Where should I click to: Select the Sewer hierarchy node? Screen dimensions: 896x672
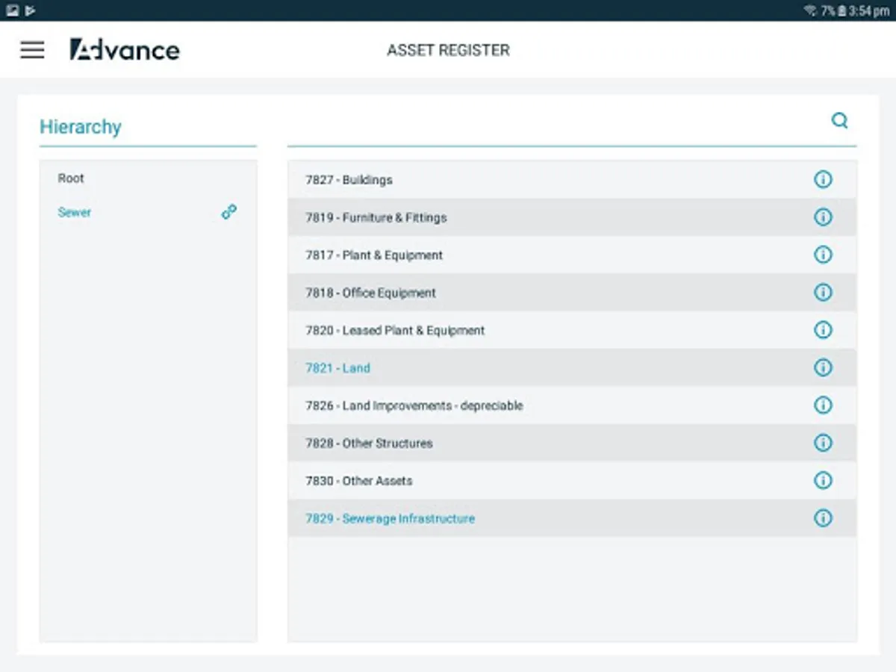(x=75, y=213)
